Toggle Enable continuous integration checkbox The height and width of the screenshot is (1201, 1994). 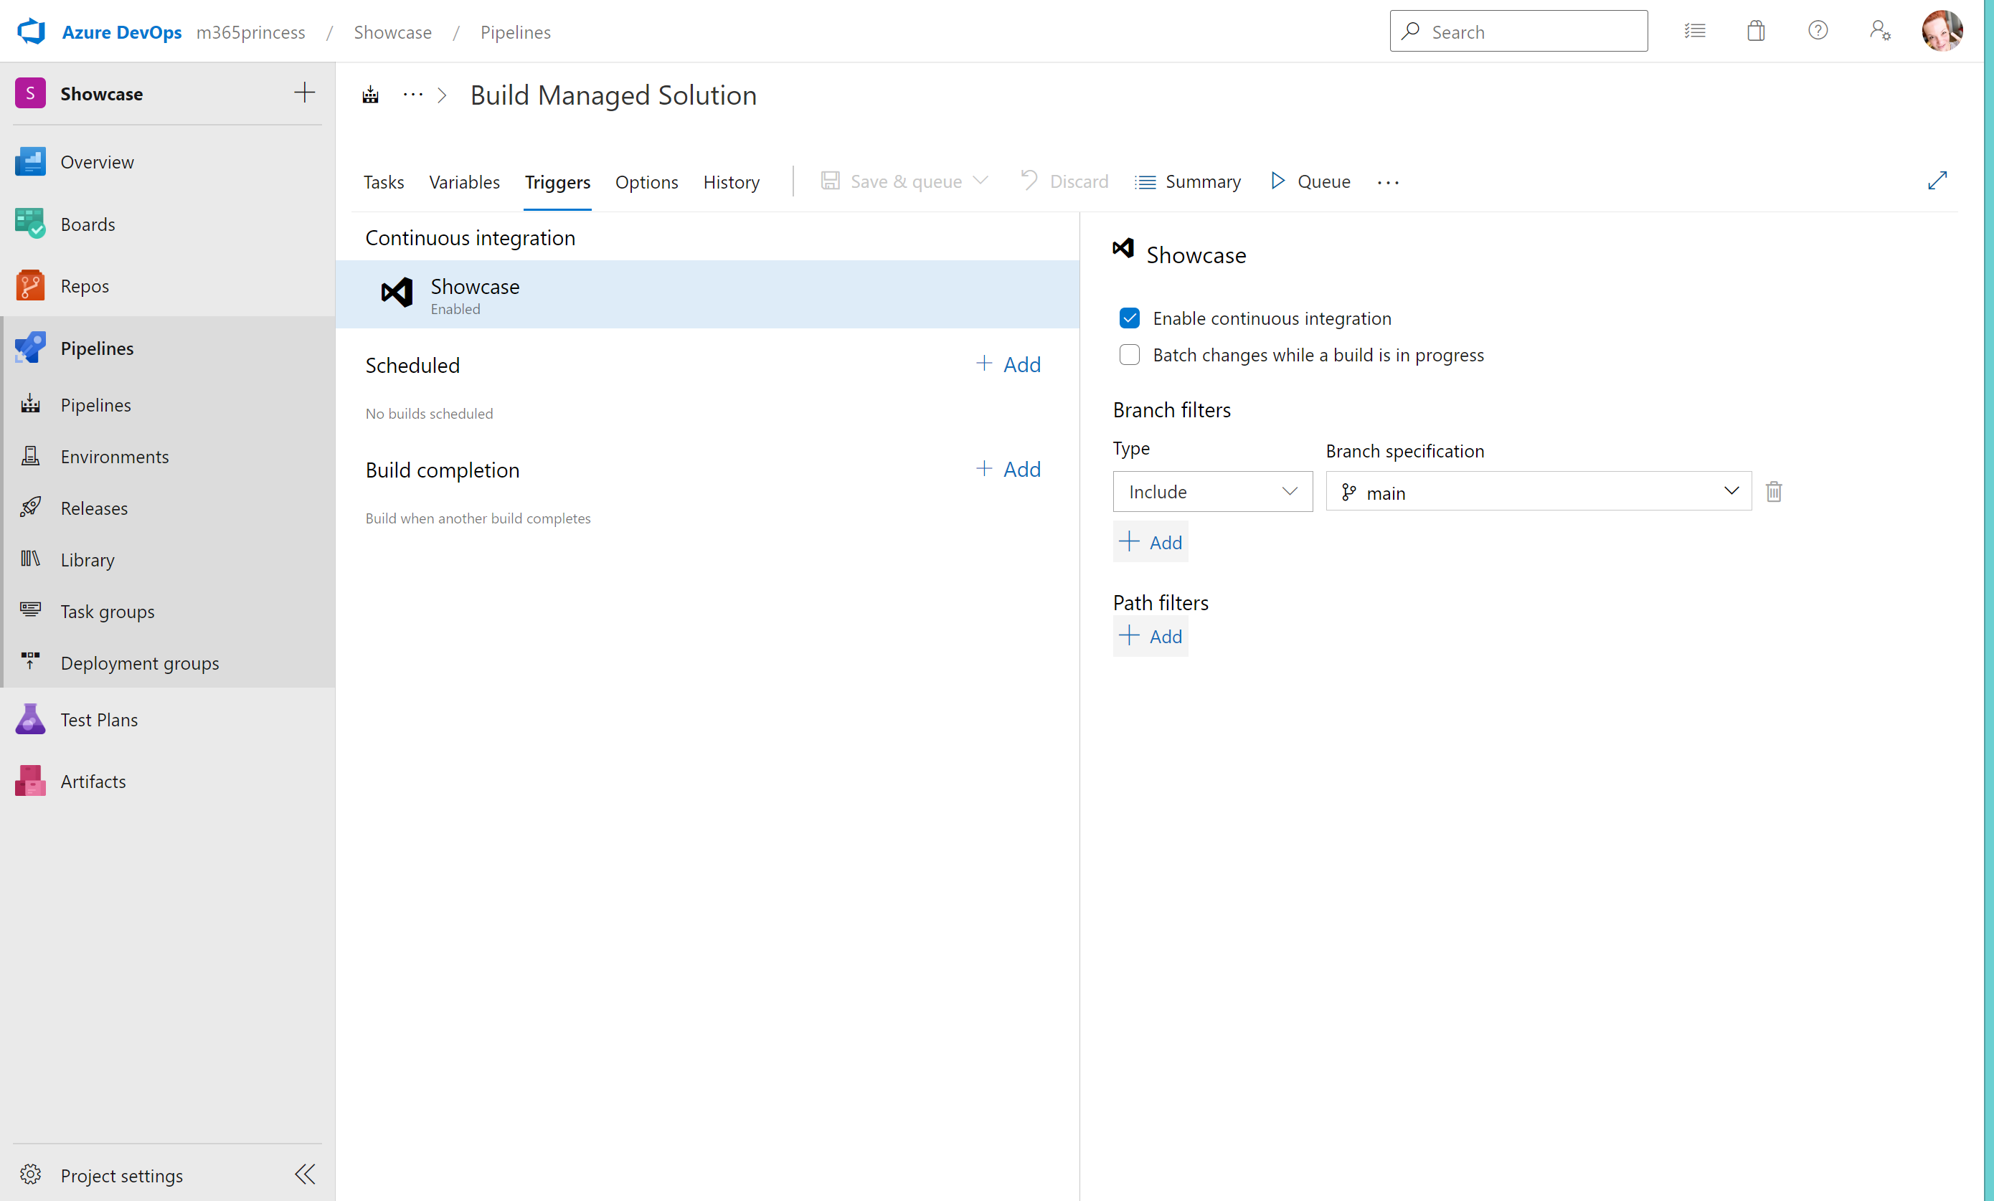1130,316
